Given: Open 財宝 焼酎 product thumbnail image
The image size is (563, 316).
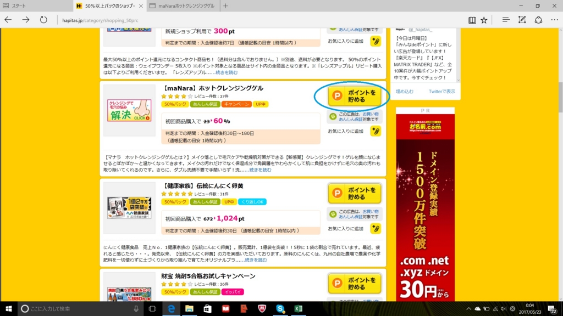Looking at the screenshot, I should point(129,294).
